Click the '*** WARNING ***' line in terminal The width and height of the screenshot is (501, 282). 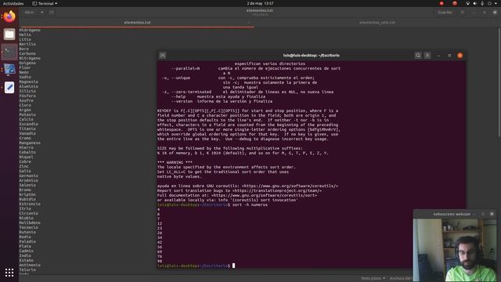175,162
